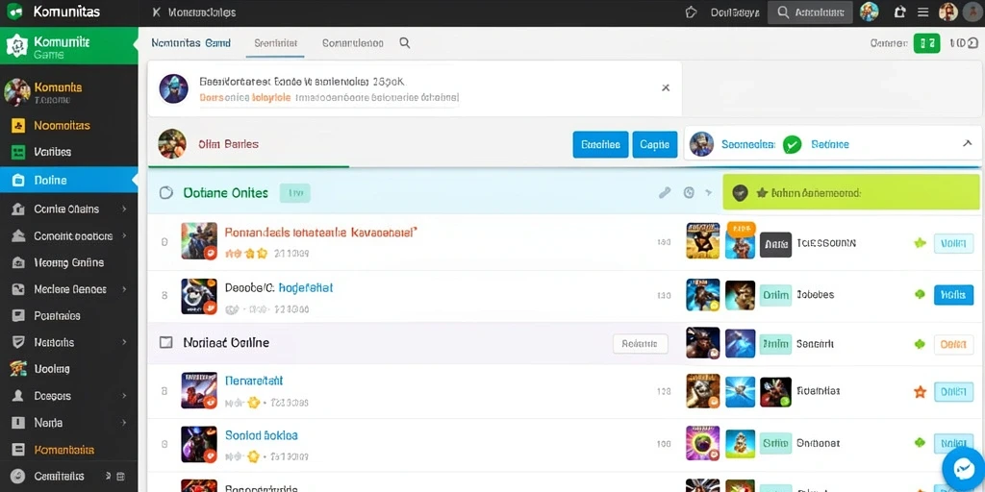Select Komunite Game in green sidebar header
This screenshot has height=492, width=985.
[69, 46]
